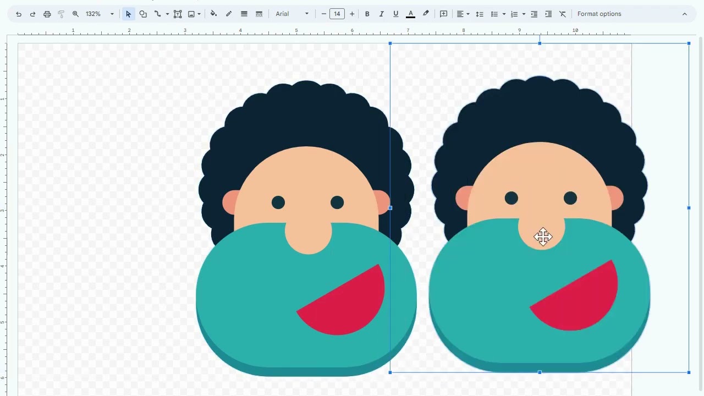Collapse the toolbar with the up chevron
The image size is (704, 396).
point(685,14)
